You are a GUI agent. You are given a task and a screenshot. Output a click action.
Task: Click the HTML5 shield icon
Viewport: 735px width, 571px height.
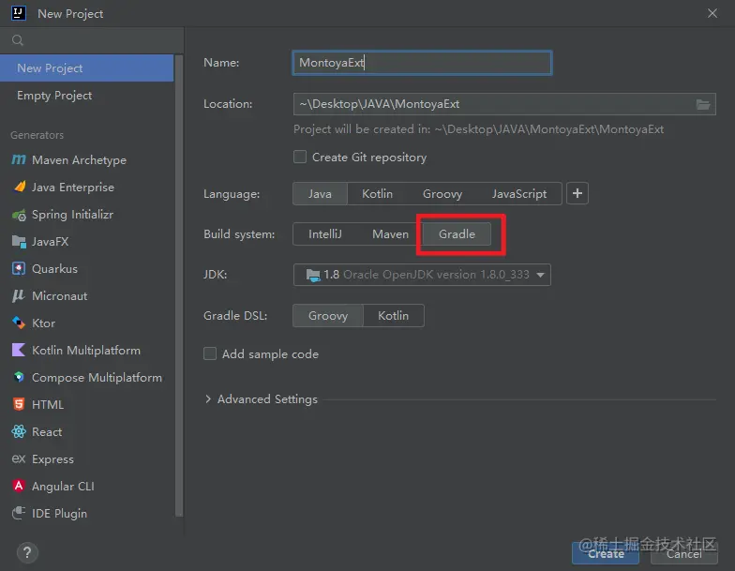click(19, 404)
